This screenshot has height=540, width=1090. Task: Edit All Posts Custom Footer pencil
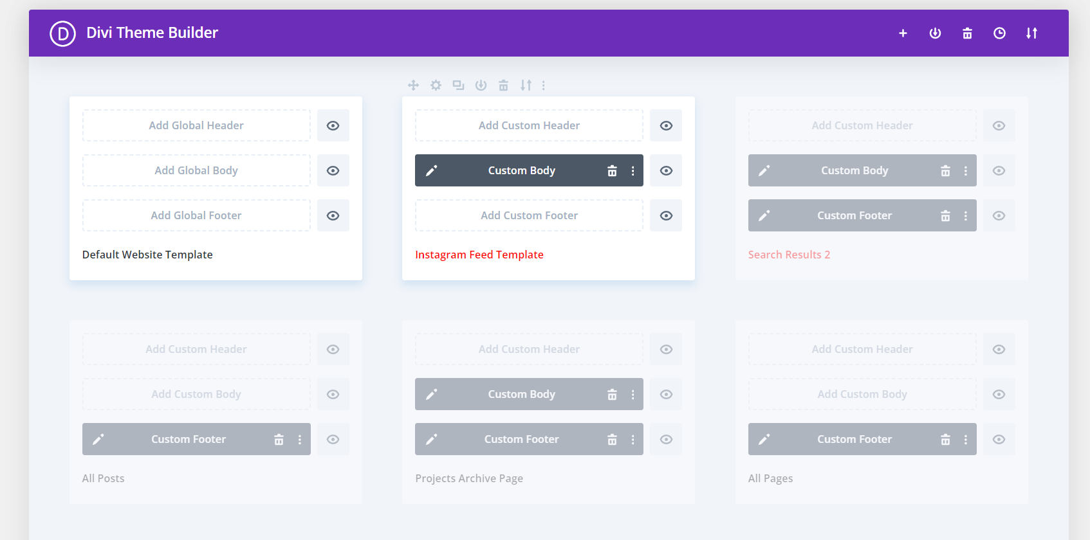(98, 439)
